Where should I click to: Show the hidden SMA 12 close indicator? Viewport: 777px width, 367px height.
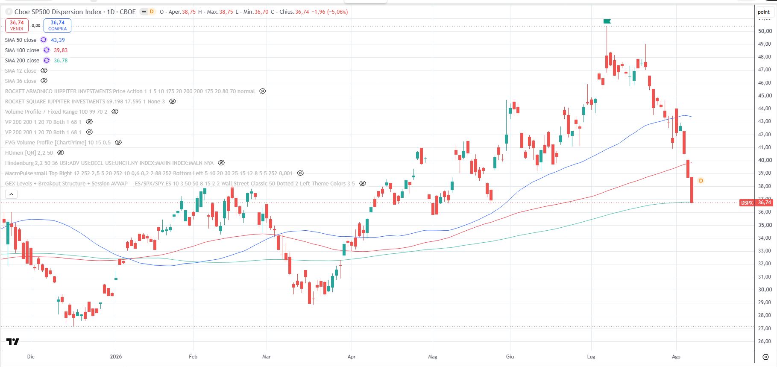44,70
